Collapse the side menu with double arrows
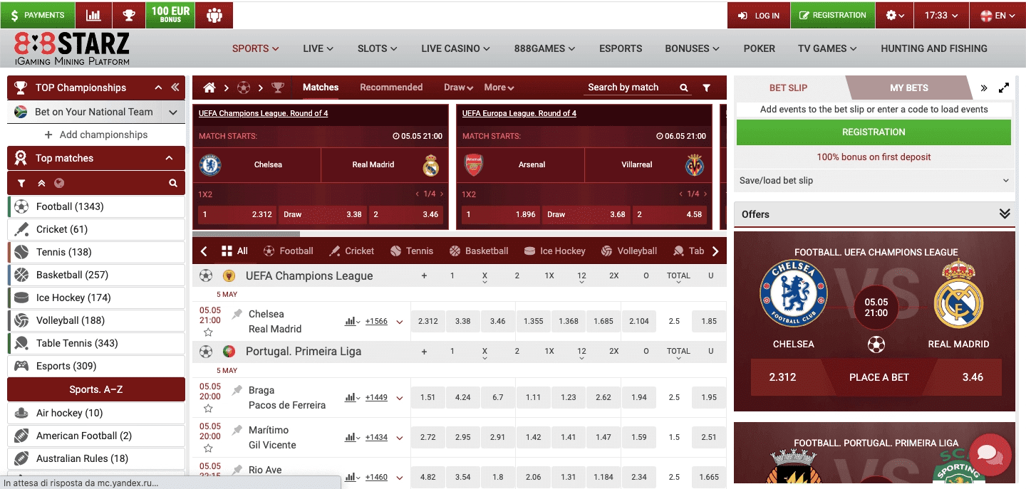The width and height of the screenshot is (1026, 489). [175, 88]
